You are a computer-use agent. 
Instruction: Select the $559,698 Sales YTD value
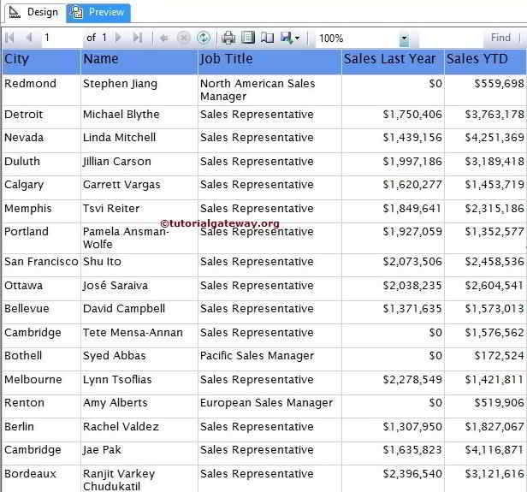click(x=485, y=90)
